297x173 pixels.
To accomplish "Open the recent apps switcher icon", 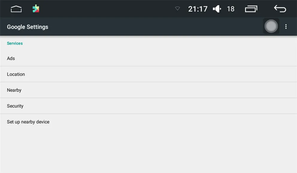I will click(x=251, y=9).
